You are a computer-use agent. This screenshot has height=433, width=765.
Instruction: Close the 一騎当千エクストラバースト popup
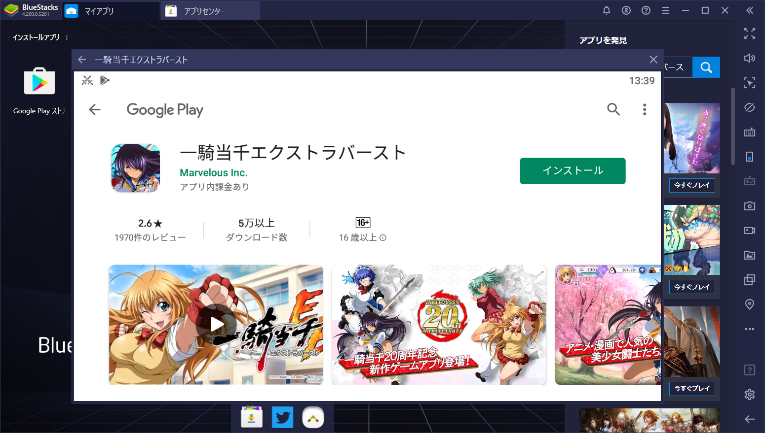[x=653, y=60]
